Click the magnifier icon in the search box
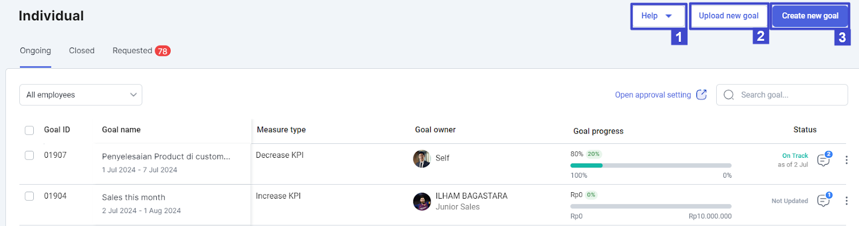The height and width of the screenshot is (226, 859). (729, 95)
